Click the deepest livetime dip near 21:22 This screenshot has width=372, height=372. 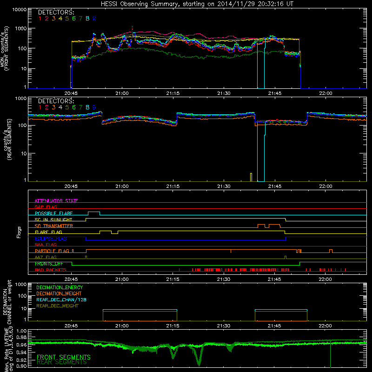tap(199, 363)
